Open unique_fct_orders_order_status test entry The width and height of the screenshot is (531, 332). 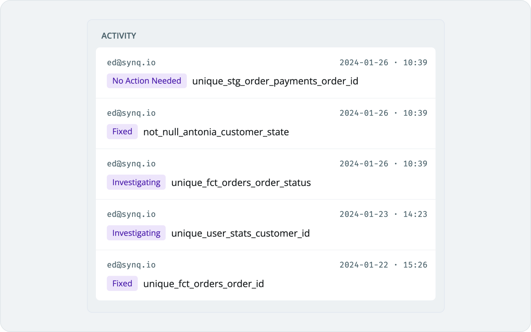point(241,183)
